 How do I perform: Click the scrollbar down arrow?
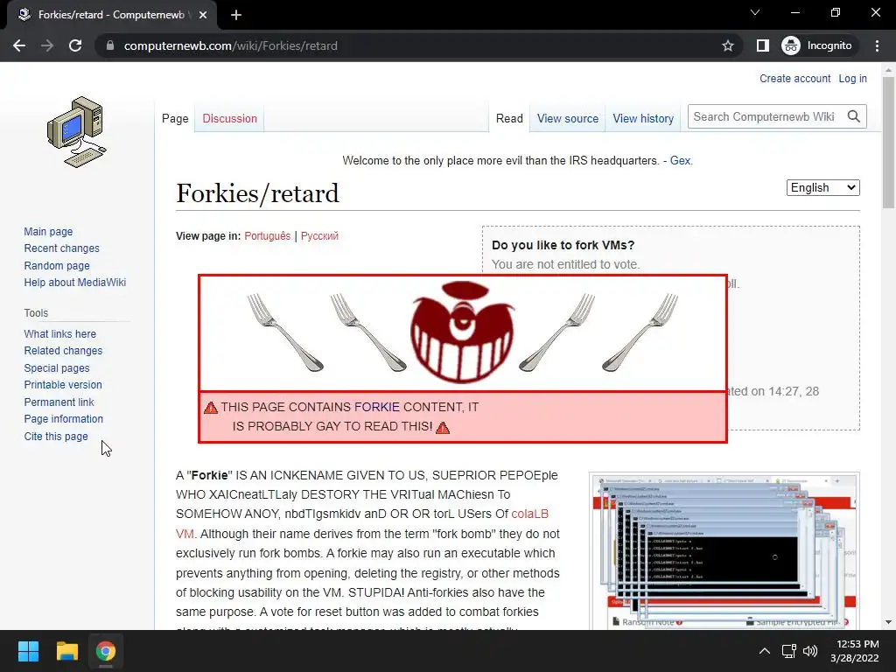point(889,622)
